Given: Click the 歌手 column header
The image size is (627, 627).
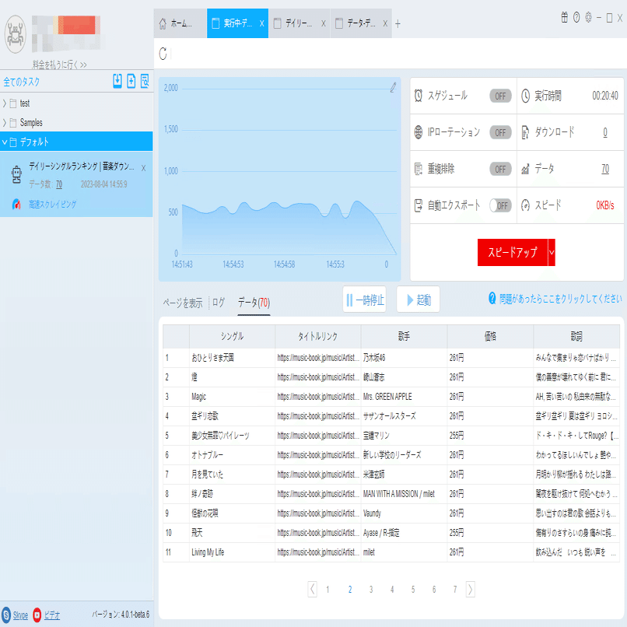Looking at the screenshot, I should (404, 336).
